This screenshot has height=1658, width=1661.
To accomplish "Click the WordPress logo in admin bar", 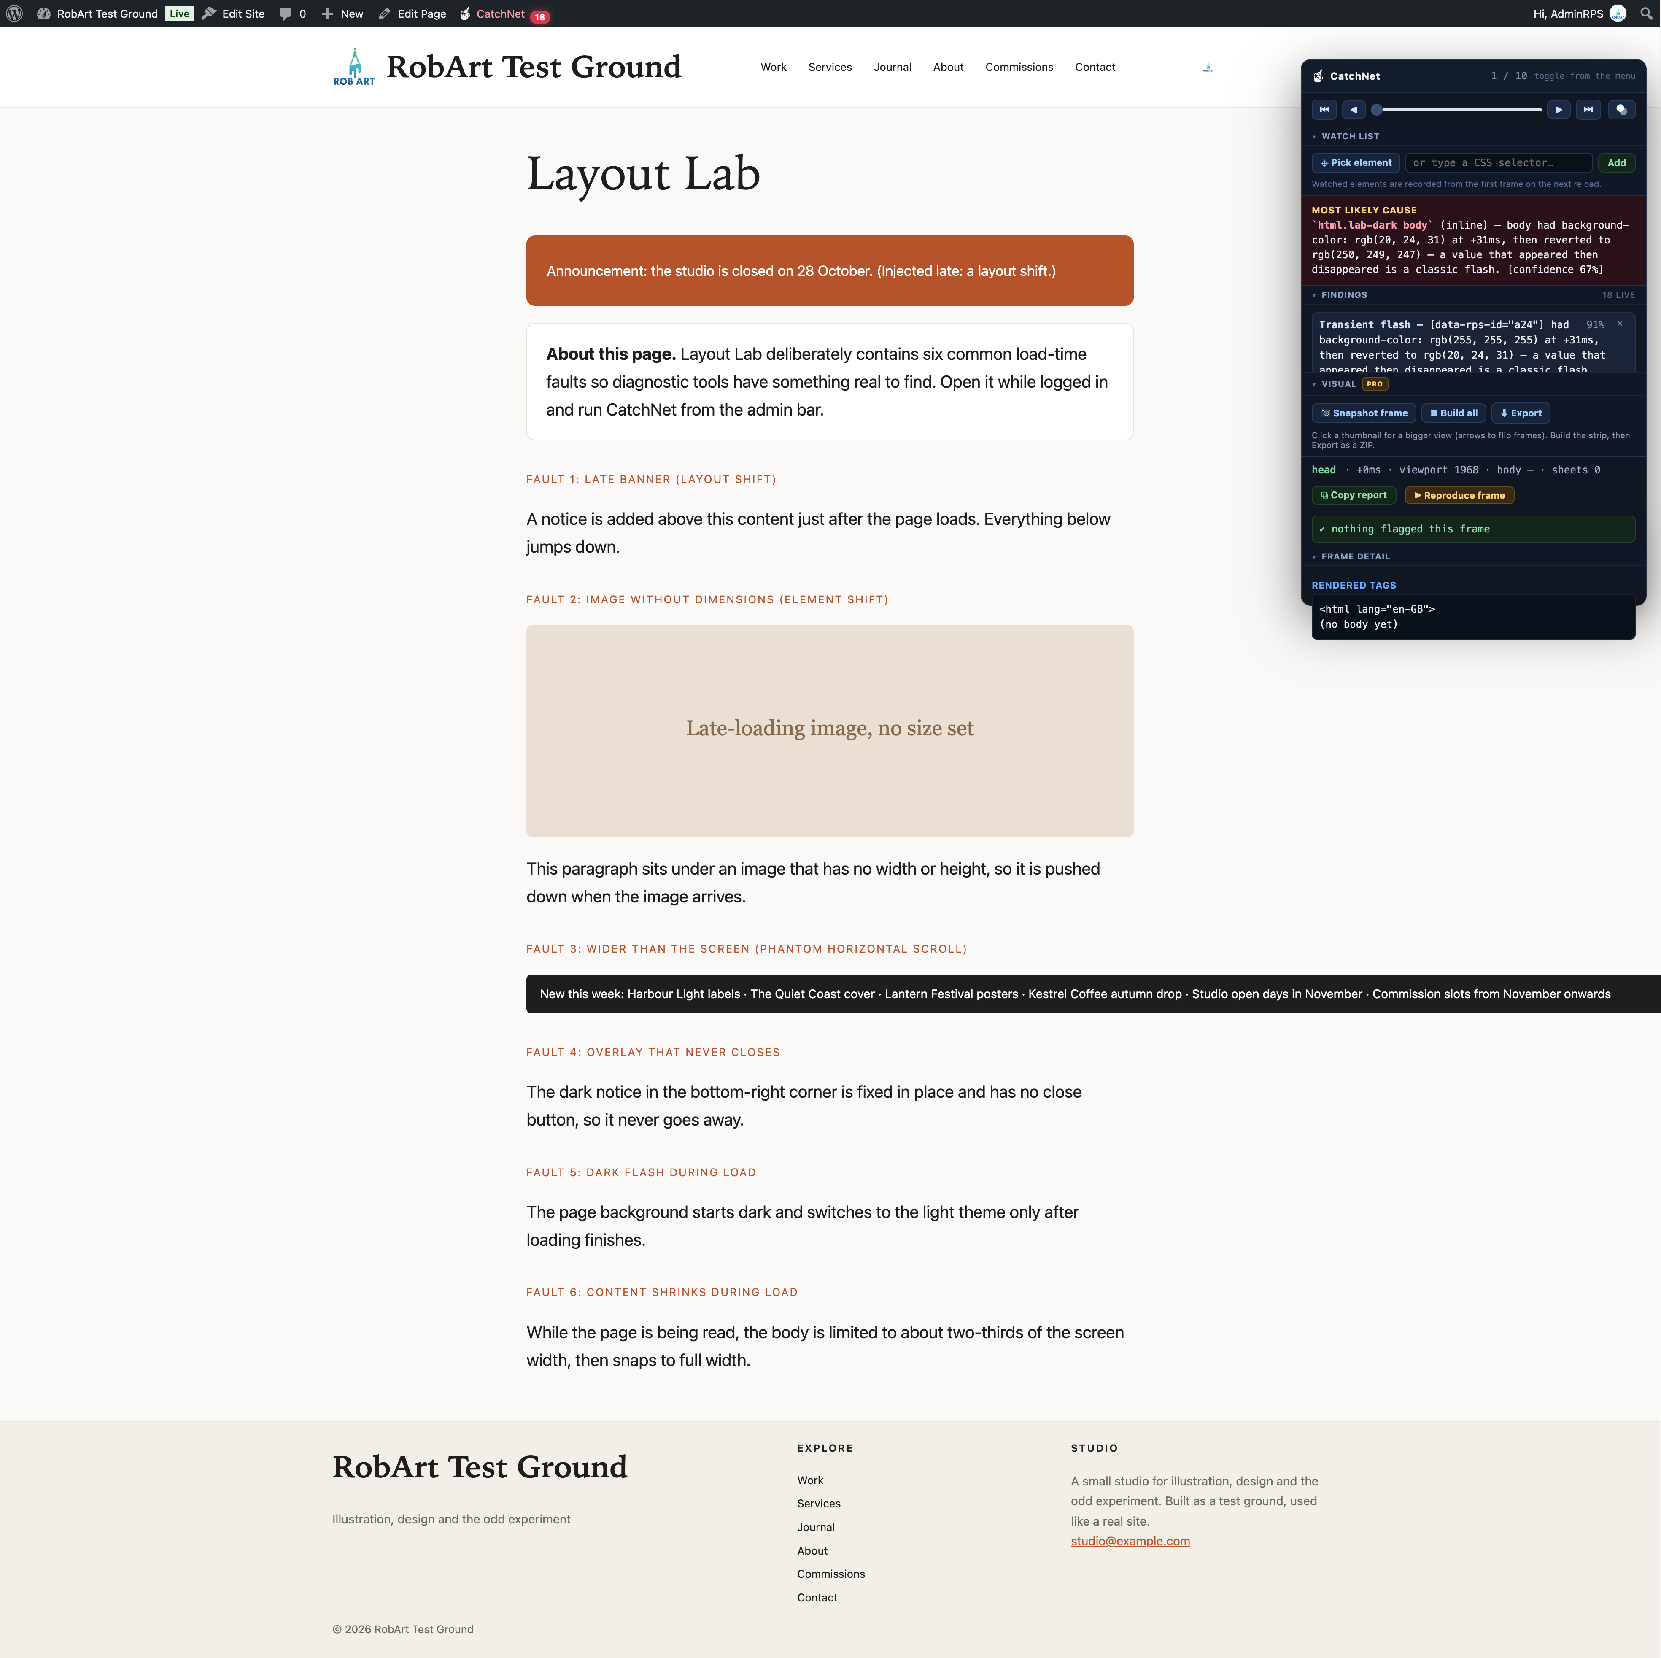I will [15, 14].
